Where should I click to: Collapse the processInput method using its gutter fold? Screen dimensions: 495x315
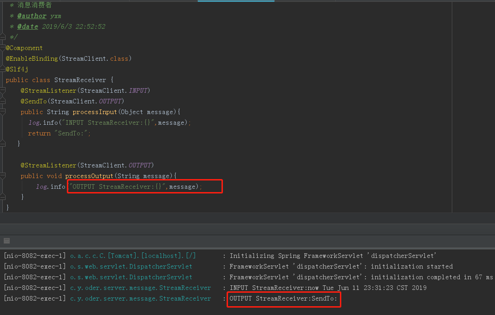point(3,112)
